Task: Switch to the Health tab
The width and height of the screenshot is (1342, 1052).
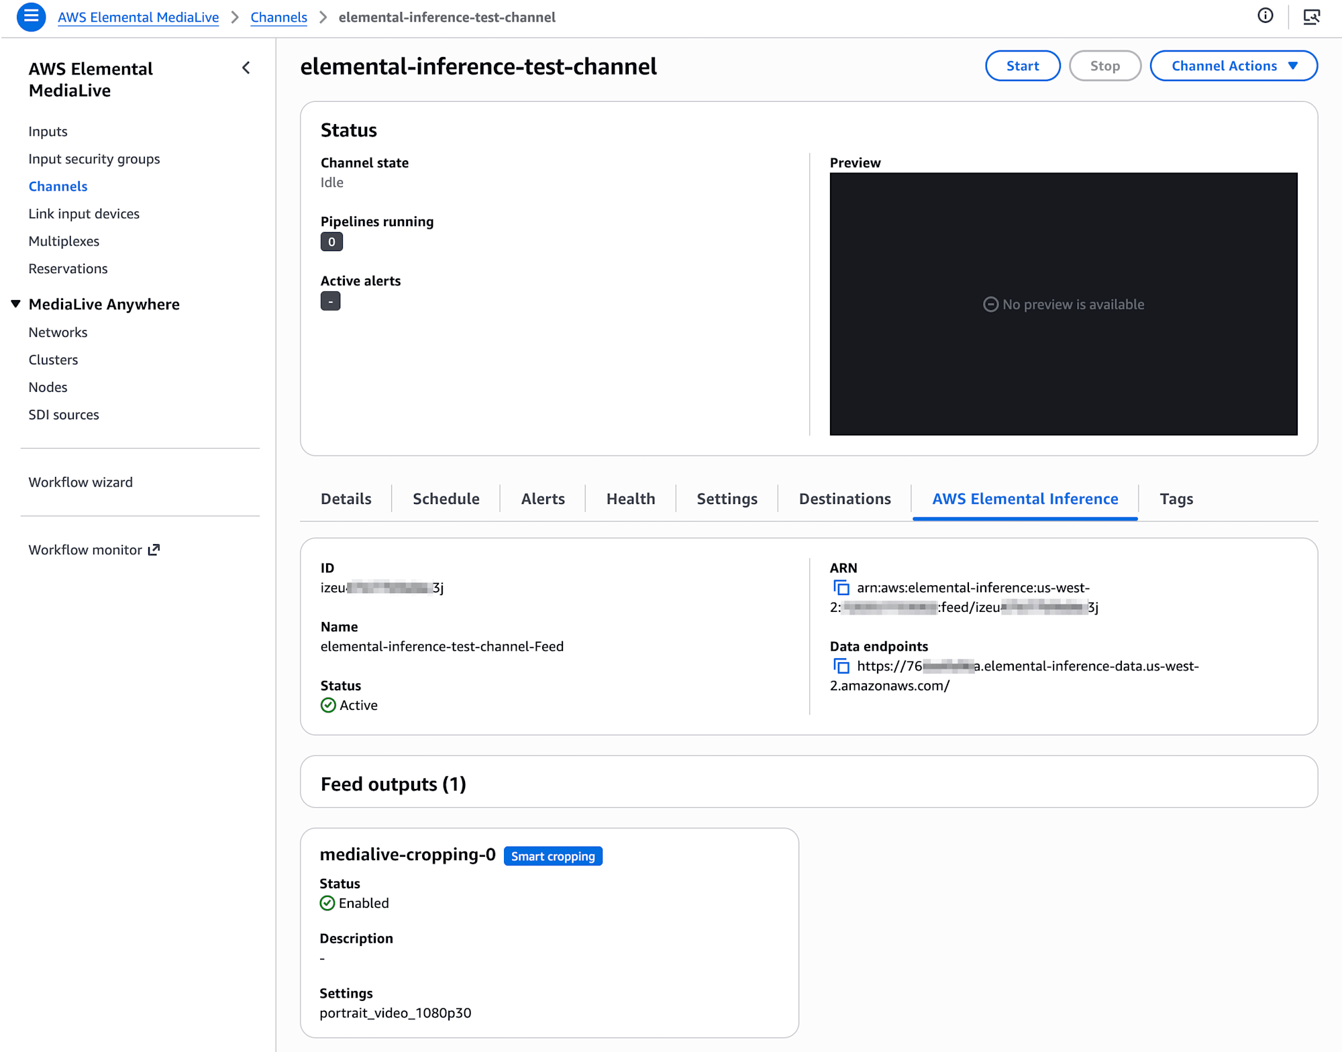Action: (630, 498)
